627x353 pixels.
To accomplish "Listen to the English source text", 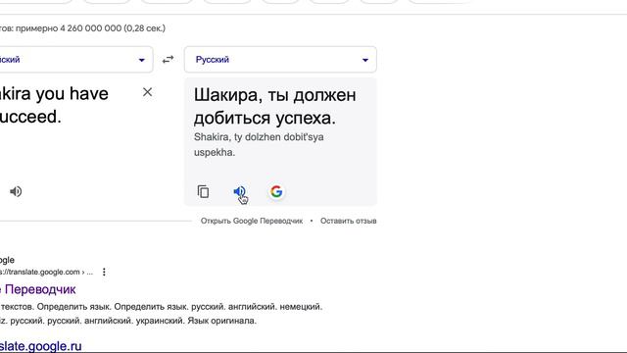I will click(16, 192).
